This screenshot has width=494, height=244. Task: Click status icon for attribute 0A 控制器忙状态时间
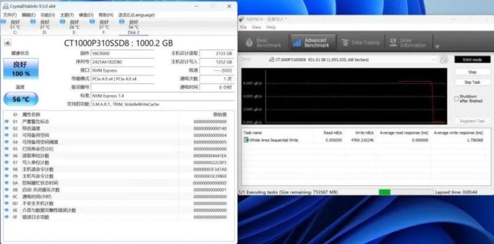[7, 183]
